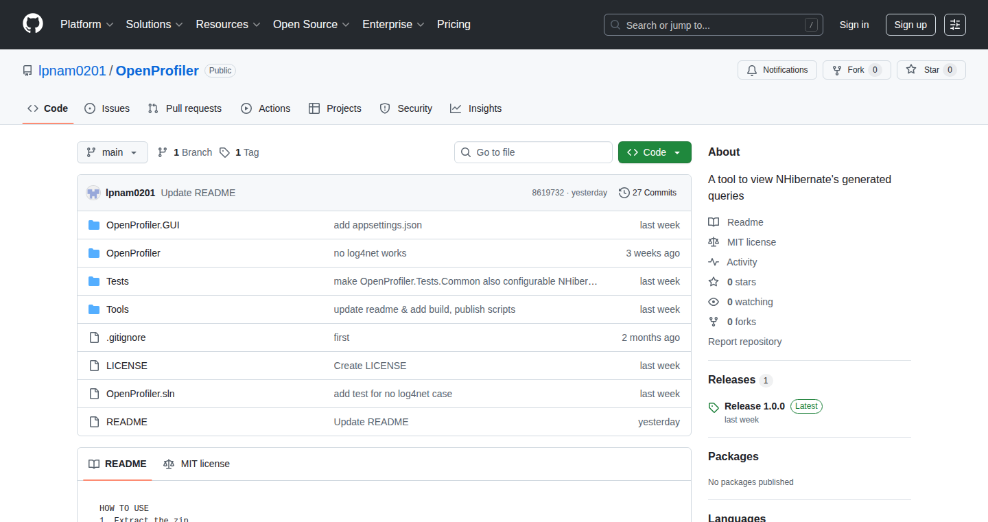
Task: Switch to the Projects tab
Action: click(335, 108)
